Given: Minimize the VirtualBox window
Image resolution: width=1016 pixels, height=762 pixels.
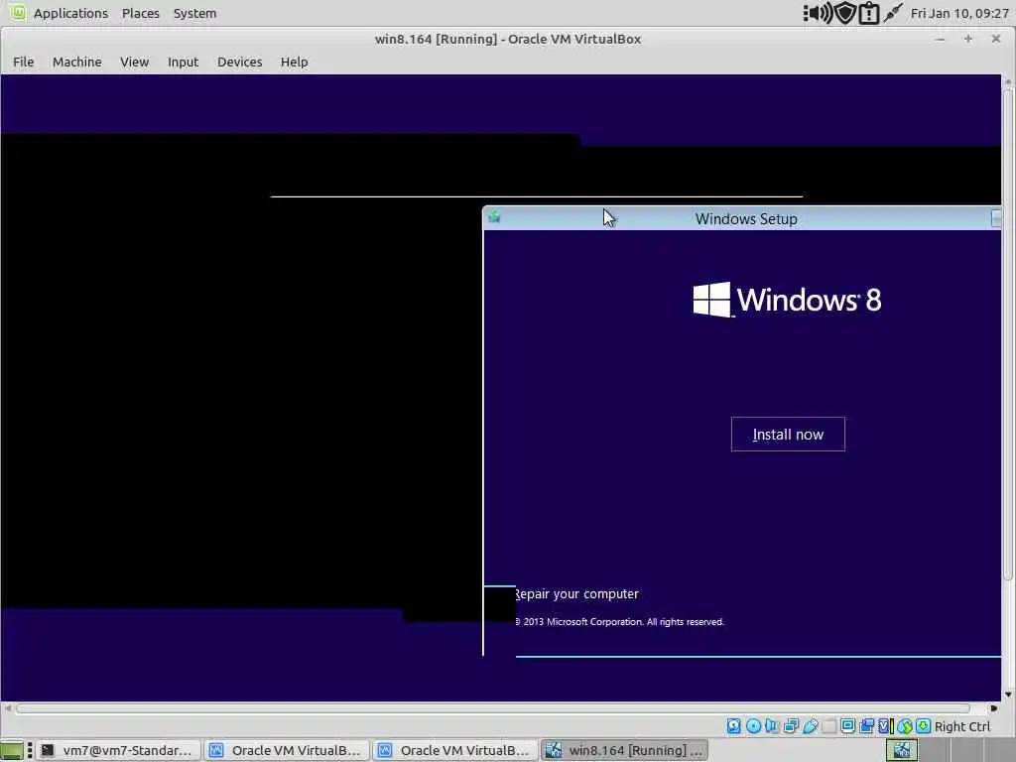Looking at the screenshot, I should pos(941,39).
